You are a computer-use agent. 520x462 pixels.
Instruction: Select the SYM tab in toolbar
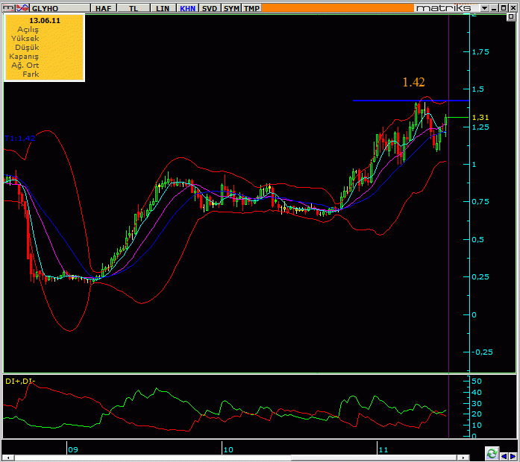pos(231,7)
